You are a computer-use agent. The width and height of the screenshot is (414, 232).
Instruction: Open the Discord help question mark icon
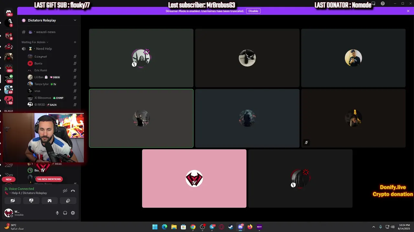pos(383,4)
